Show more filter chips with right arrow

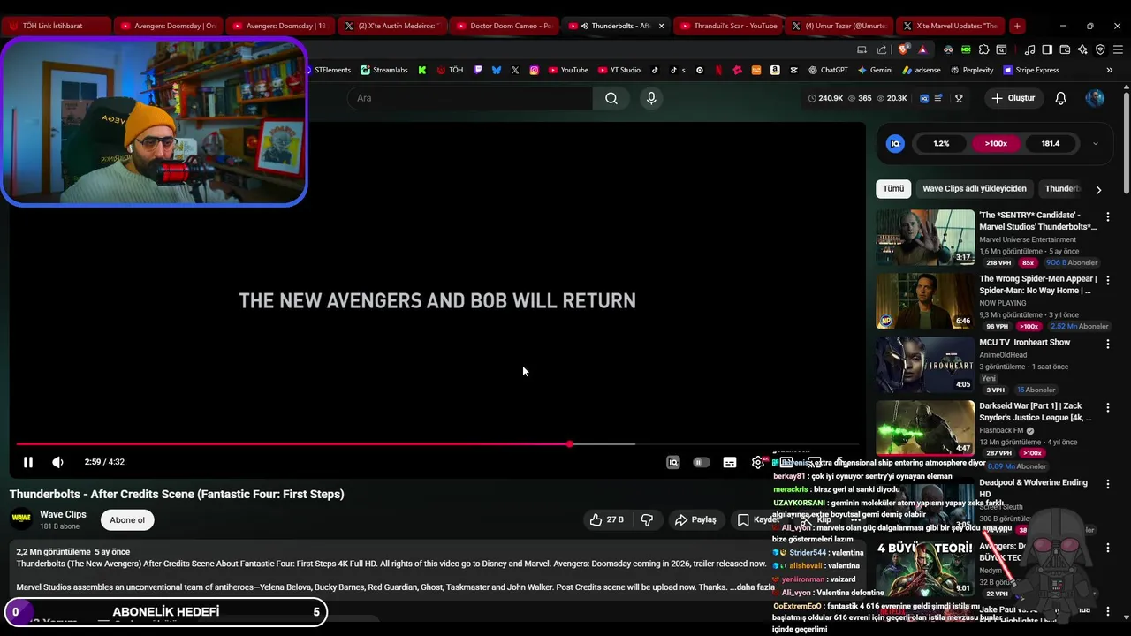point(1098,189)
